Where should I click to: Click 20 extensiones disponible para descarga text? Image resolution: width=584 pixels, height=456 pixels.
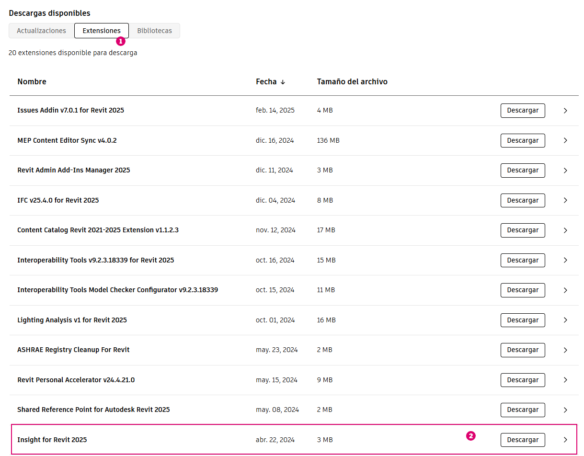(73, 53)
